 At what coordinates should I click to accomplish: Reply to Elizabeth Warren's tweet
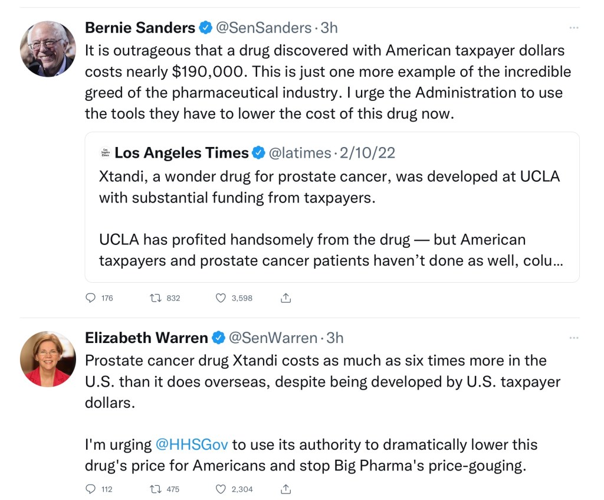pos(91,489)
